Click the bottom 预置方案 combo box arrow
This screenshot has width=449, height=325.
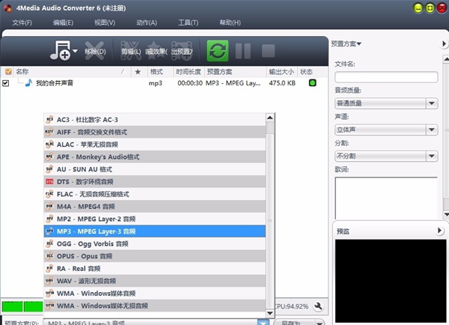coord(263,323)
